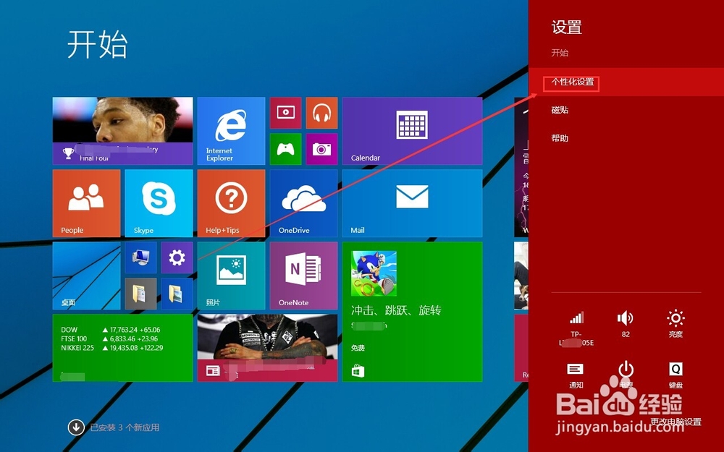The width and height of the screenshot is (724, 452).
Task: Select 个性化设置 in the Settings panel
Action: point(571,82)
